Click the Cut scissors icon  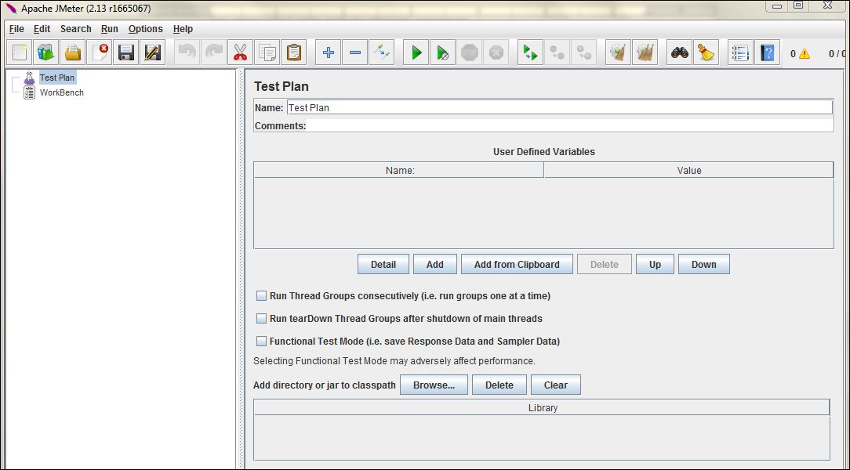coord(239,52)
